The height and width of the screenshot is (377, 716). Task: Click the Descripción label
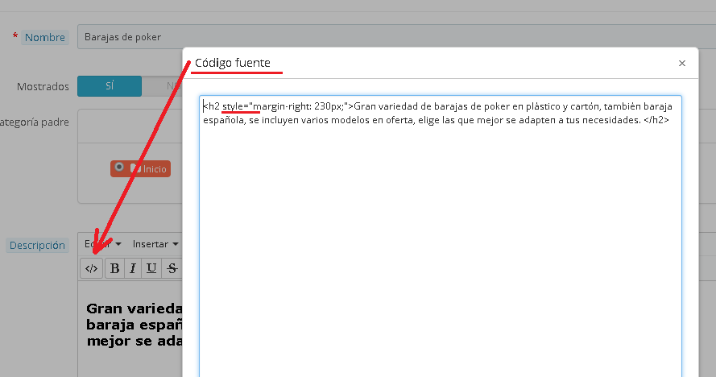[37, 246]
